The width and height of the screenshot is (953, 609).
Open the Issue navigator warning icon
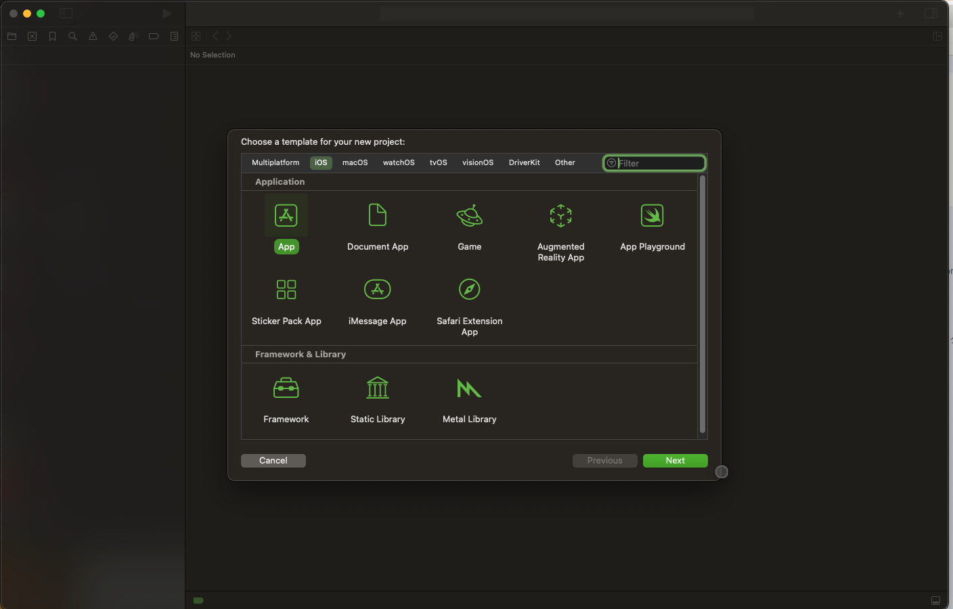(x=93, y=37)
